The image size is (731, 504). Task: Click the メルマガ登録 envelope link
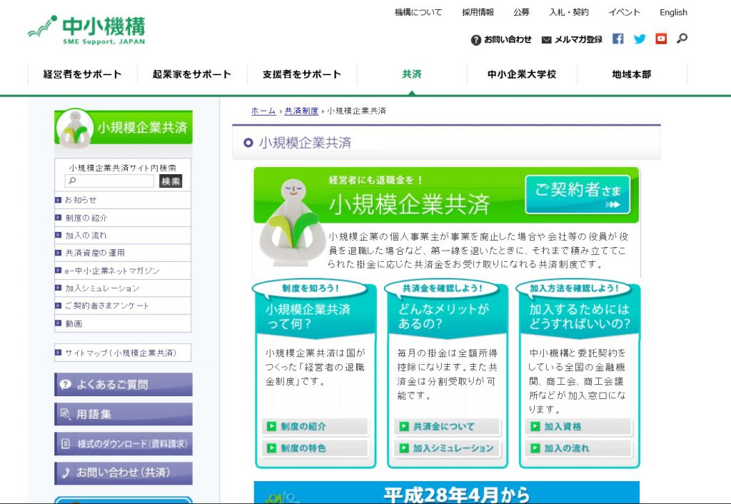tap(572, 40)
